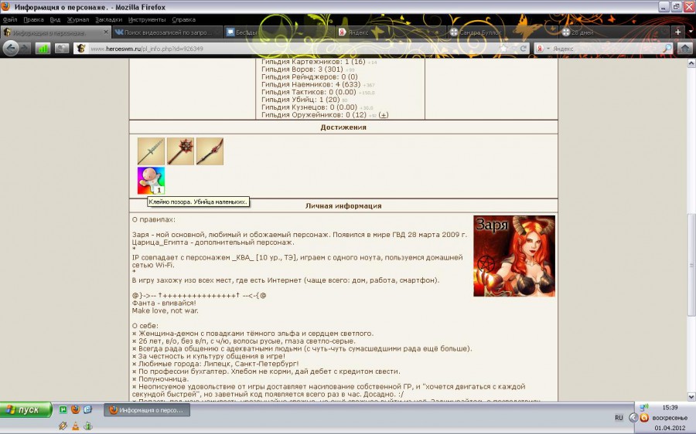Click the bookmark star in address bar
This screenshot has height=434, width=696.
click(x=503, y=48)
